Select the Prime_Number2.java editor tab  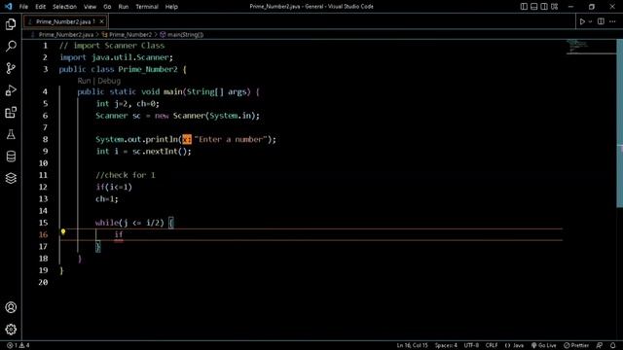(x=66, y=21)
